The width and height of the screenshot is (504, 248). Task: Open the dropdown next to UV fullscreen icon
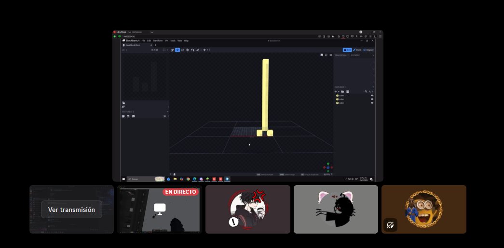click(x=167, y=50)
